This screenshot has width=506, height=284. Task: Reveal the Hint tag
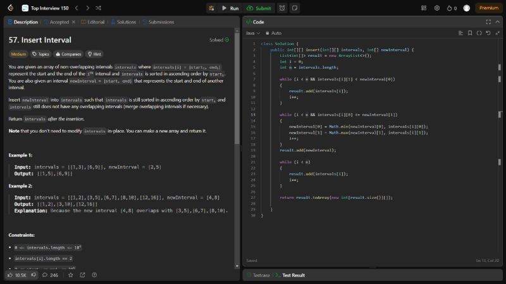click(x=94, y=54)
